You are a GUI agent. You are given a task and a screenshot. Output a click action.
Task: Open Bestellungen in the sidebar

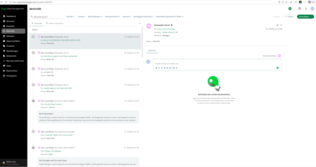tap(12, 51)
